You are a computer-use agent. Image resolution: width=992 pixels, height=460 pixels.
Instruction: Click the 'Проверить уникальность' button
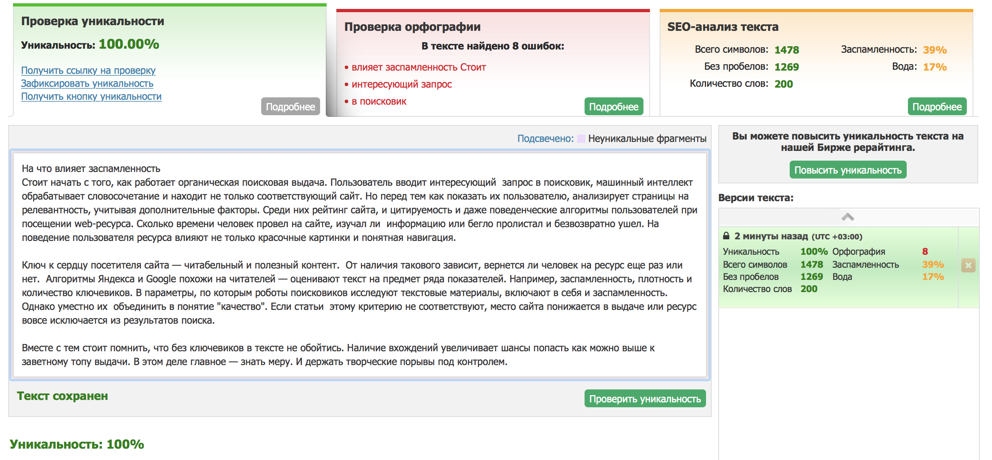coord(645,398)
